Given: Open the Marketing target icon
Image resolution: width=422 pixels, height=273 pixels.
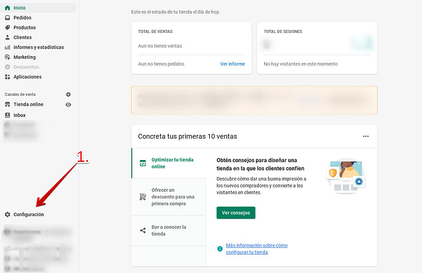Looking at the screenshot, I should pyautogui.click(x=7, y=57).
